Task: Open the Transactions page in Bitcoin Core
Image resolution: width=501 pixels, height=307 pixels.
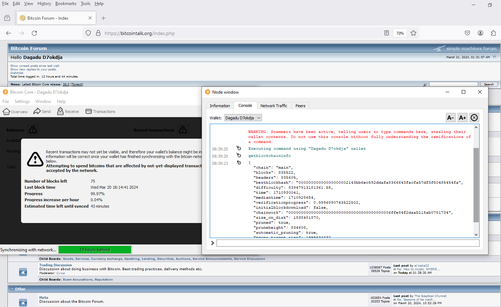Action: 100,112
